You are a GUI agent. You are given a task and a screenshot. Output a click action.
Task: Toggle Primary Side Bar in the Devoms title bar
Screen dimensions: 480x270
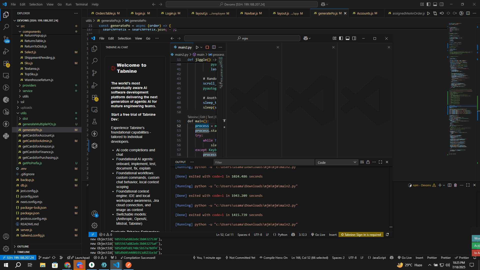tap(428, 4)
